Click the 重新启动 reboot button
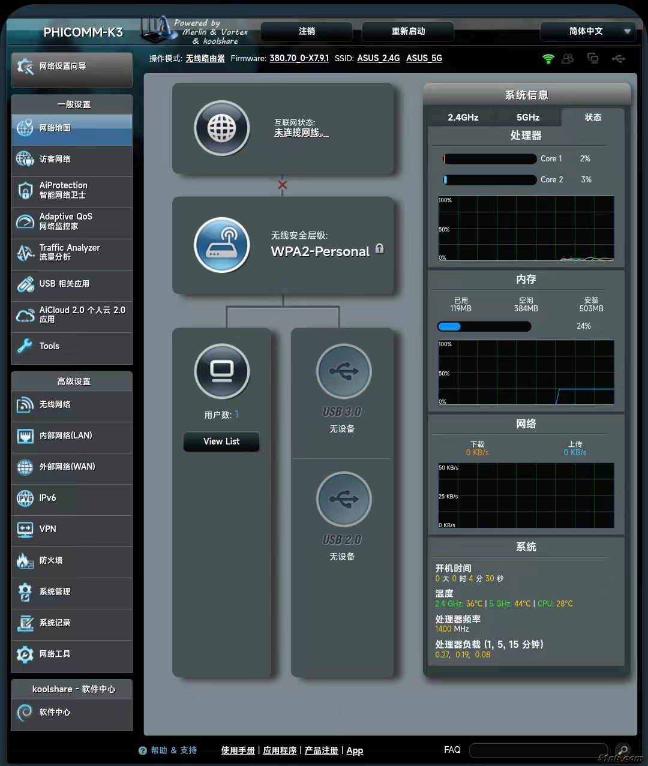Image resolution: width=648 pixels, height=766 pixels. click(x=408, y=31)
